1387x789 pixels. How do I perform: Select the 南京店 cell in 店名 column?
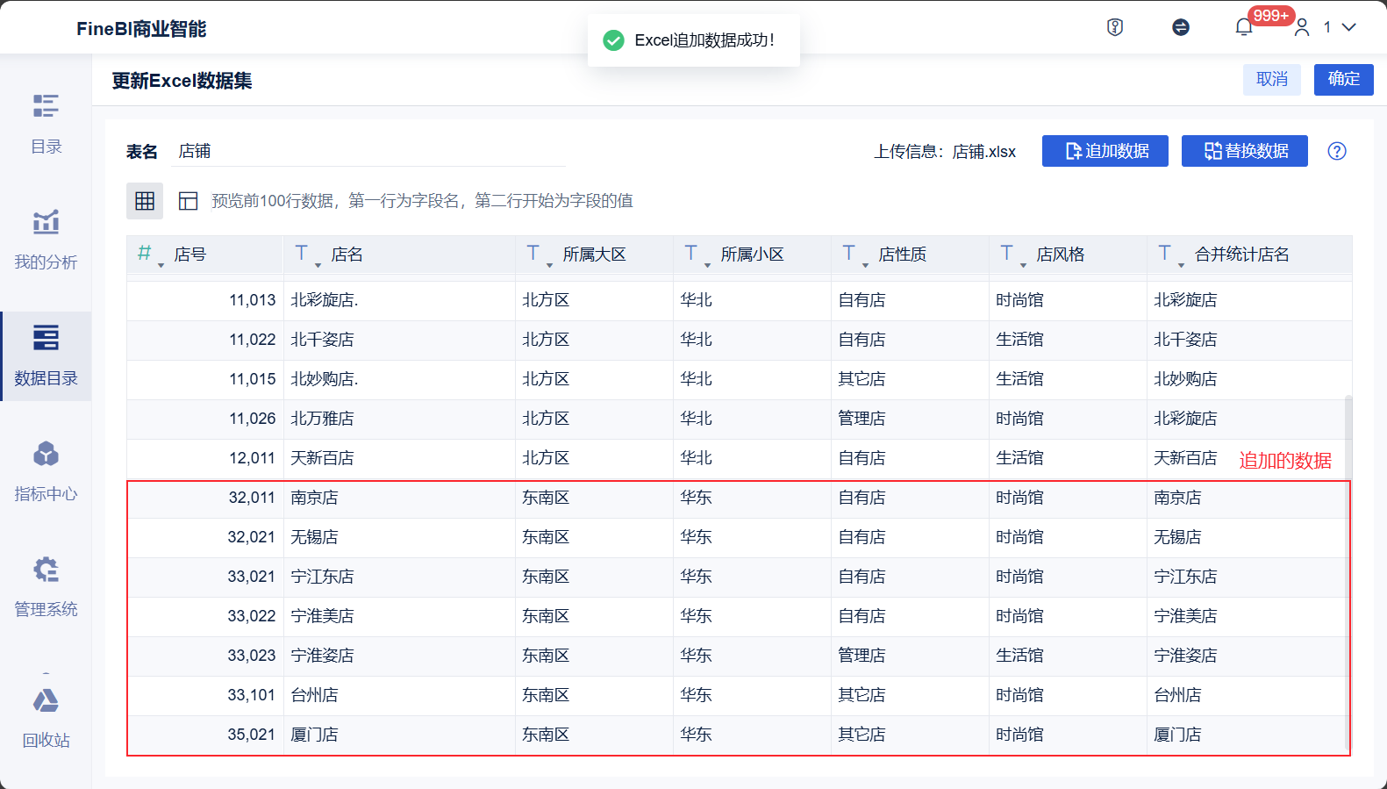(x=400, y=498)
